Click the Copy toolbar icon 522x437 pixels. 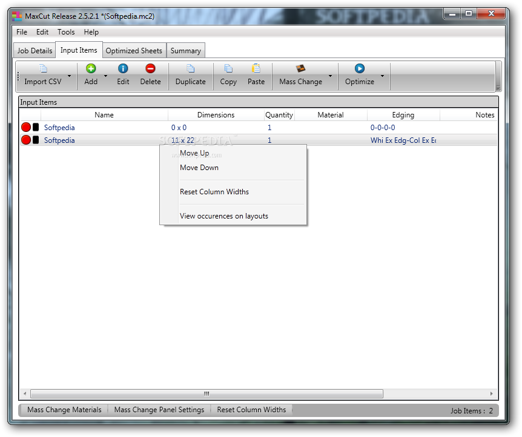(228, 68)
